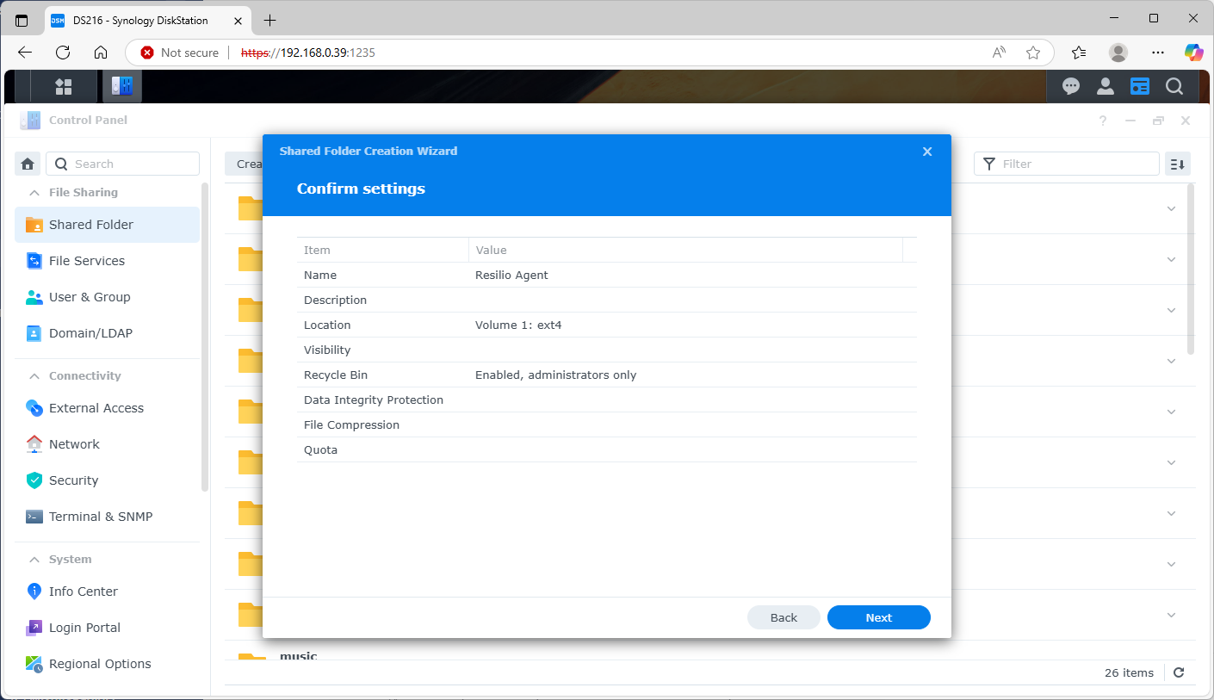Refresh the shared folder list
The image size is (1214, 700).
[1178, 672]
